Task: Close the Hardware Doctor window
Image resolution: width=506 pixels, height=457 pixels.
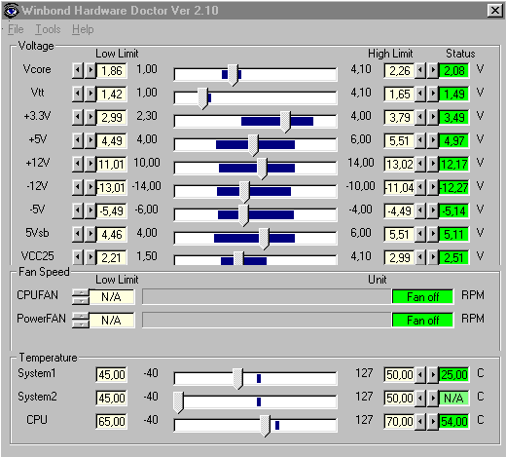Action: (495, 11)
